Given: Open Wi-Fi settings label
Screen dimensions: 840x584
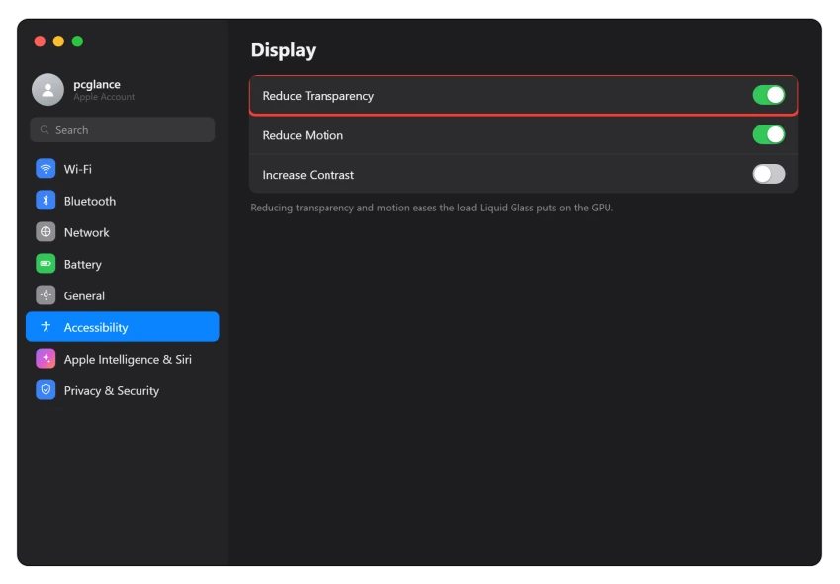Looking at the screenshot, I should [78, 169].
